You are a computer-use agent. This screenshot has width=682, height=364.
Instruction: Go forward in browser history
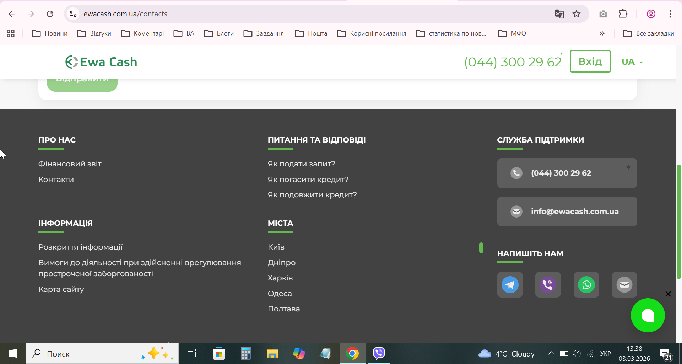[31, 14]
